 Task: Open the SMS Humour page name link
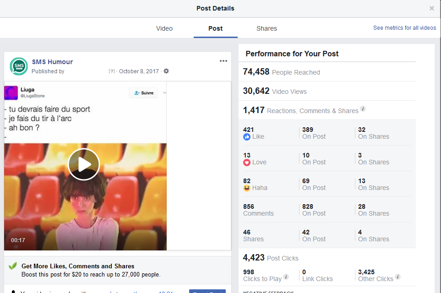[x=52, y=62]
